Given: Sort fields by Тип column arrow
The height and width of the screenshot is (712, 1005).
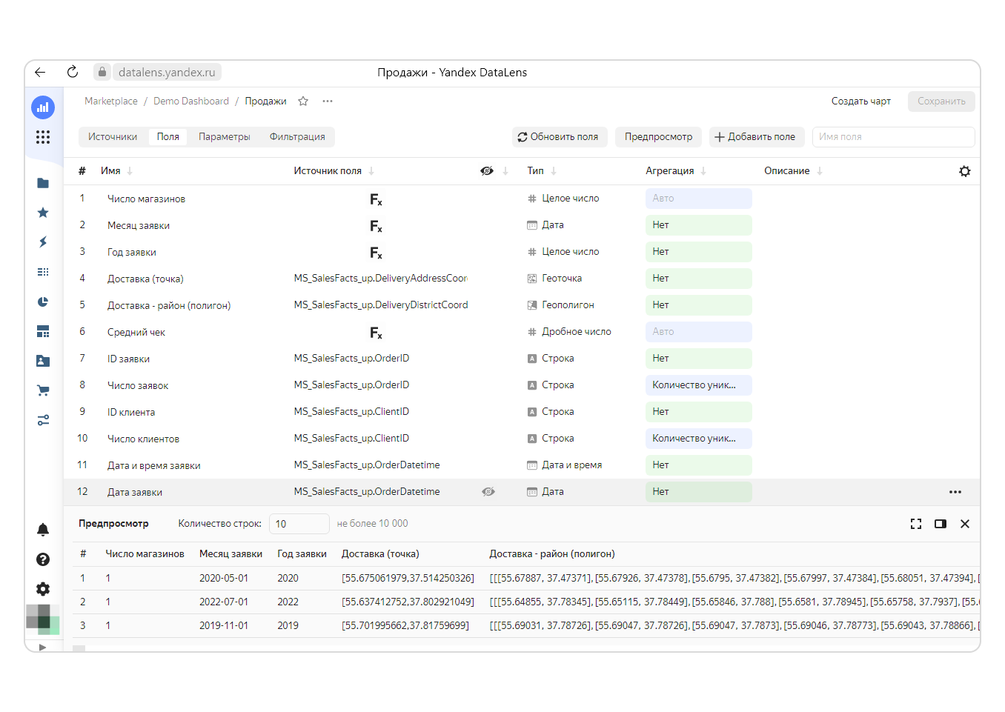Looking at the screenshot, I should (554, 171).
